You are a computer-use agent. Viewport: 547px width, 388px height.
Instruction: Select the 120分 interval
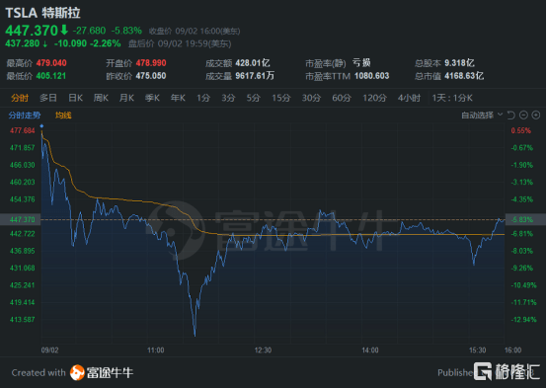coord(374,98)
